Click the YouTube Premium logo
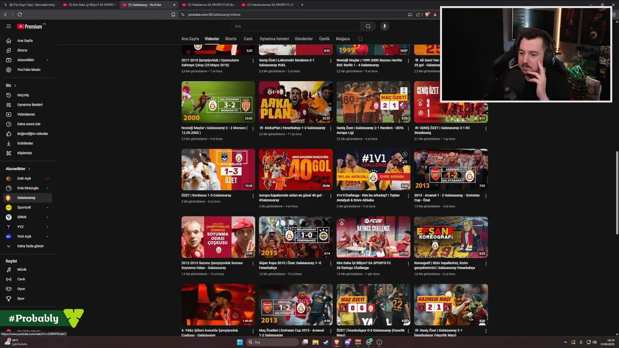Screen dimensions: 619x348 [x=30, y=27]
